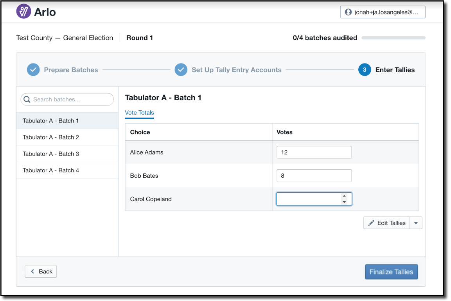Click the batches audited progress bar

393,38
